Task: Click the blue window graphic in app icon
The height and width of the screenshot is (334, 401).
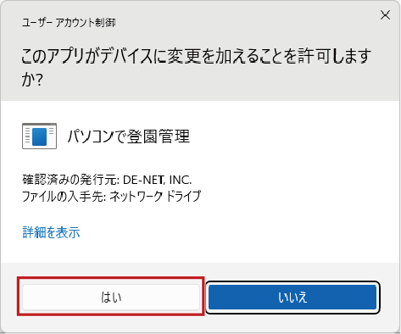Action: (x=39, y=136)
